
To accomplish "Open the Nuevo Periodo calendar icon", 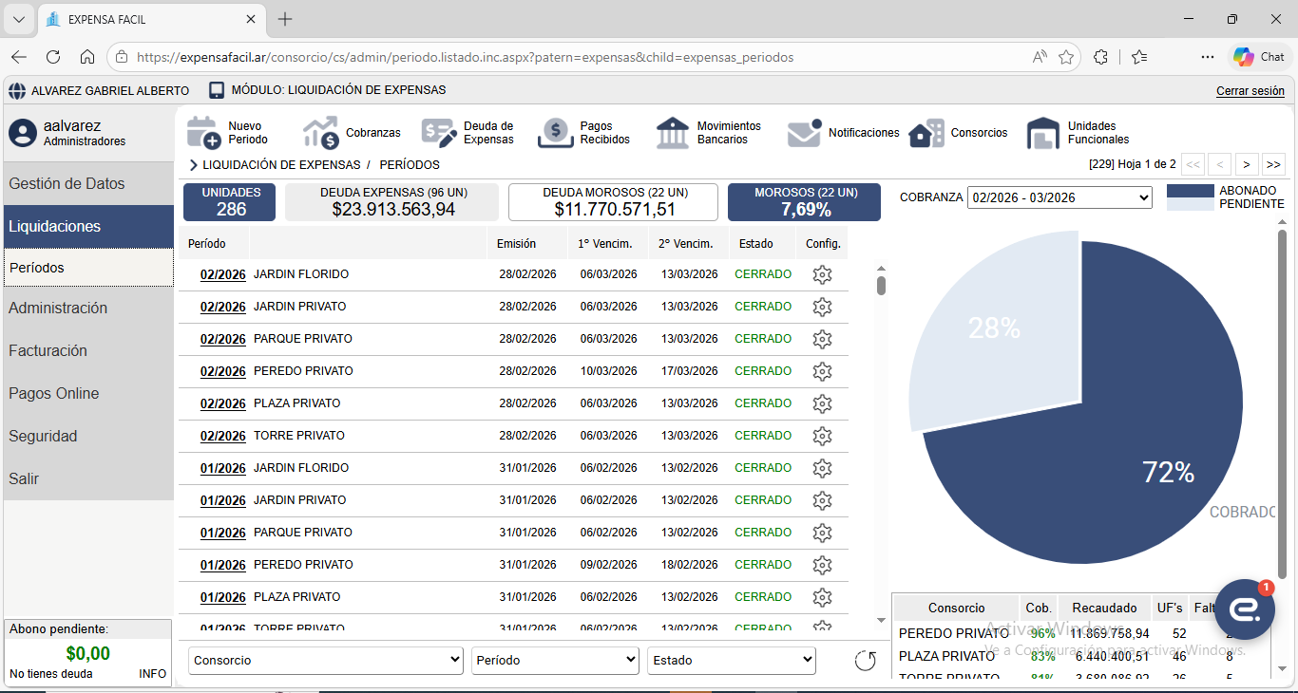I will click(x=203, y=133).
